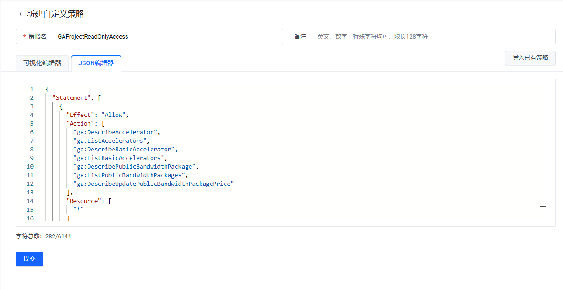Click the "*" wildcard resource value
The width and height of the screenshot is (563, 290).
[x=78, y=210]
